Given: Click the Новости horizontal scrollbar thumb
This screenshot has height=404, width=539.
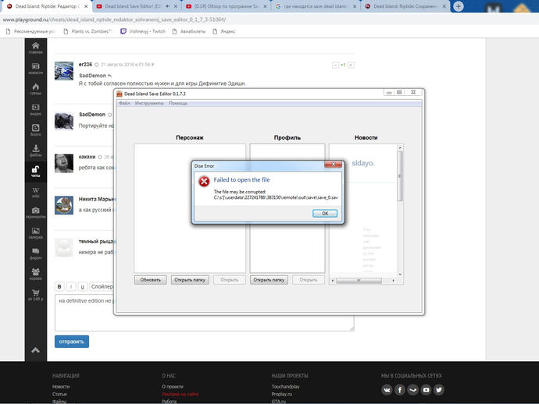Looking at the screenshot, I should click(359, 281).
